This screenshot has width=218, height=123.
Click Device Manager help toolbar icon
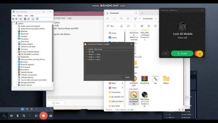pyautogui.click(x=25, y=19)
